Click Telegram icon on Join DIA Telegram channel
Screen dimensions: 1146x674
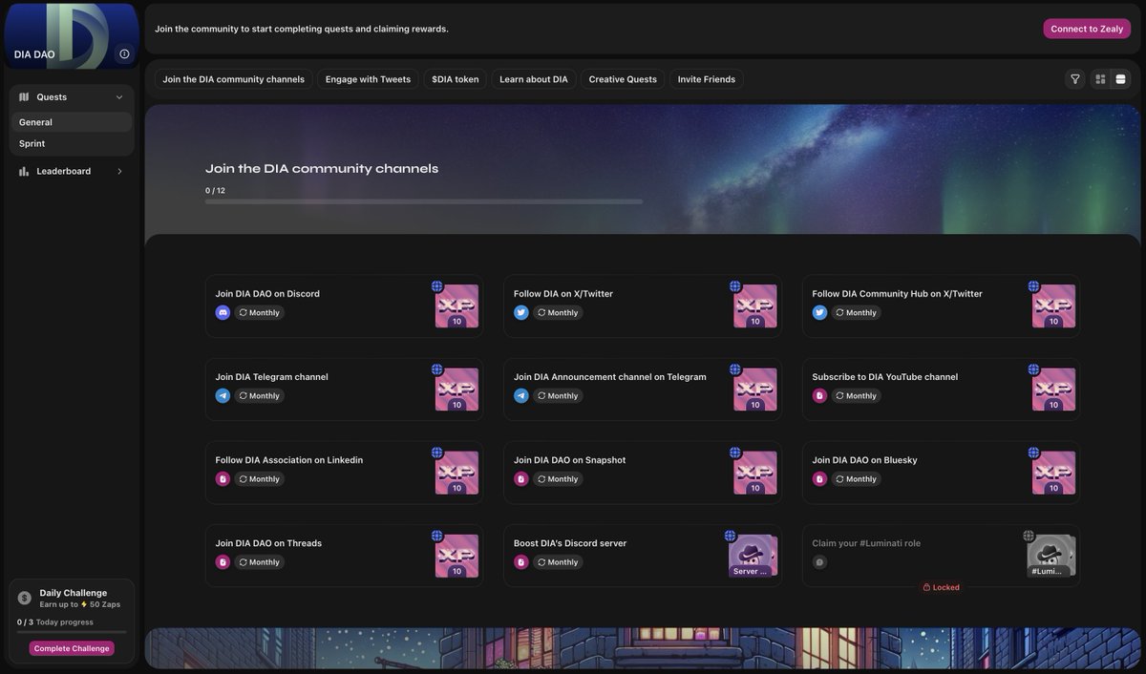pyautogui.click(x=223, y=395)
